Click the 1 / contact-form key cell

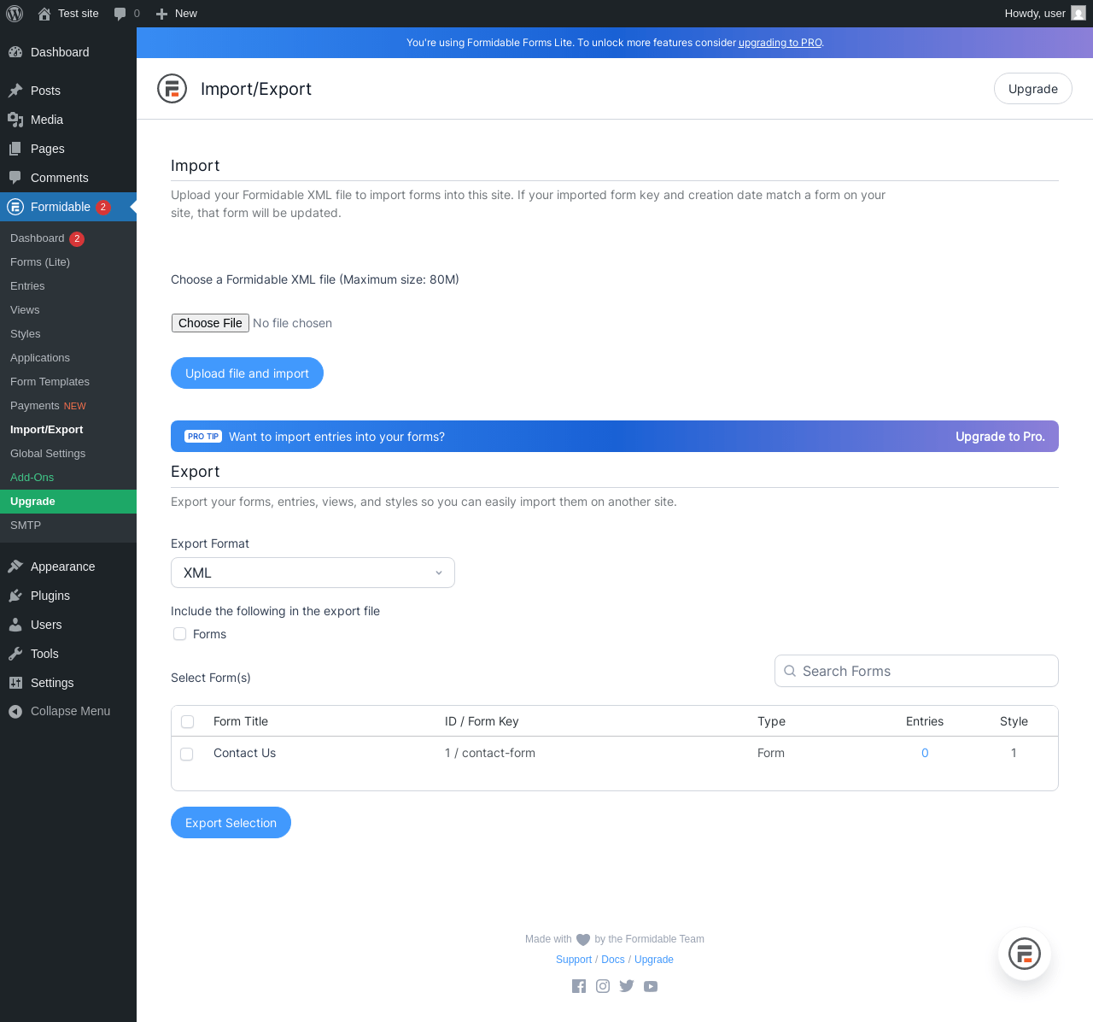point(490,753)
